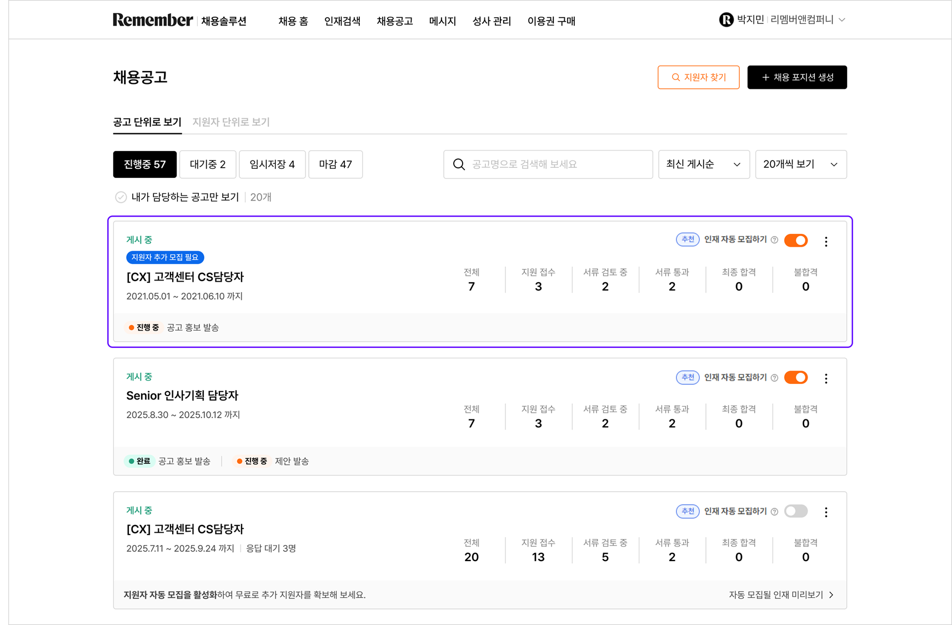The height and width of the screenshot is (625, 952).
Task: Open kebab menu on Senior 인사기획 담당자 posting
Action: pos(826,378)
